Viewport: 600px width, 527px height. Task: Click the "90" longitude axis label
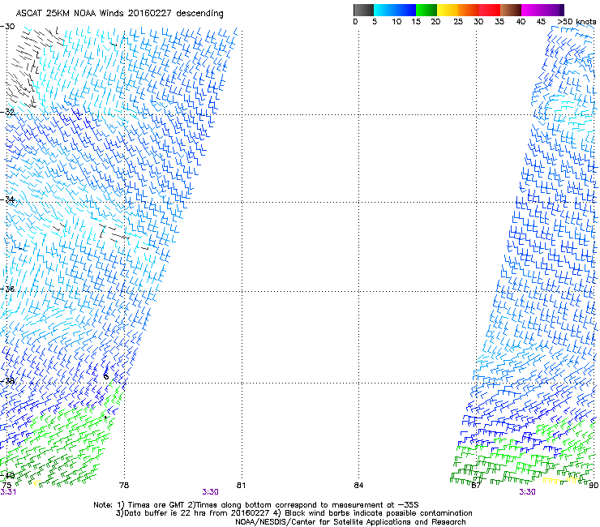point(594,486)
